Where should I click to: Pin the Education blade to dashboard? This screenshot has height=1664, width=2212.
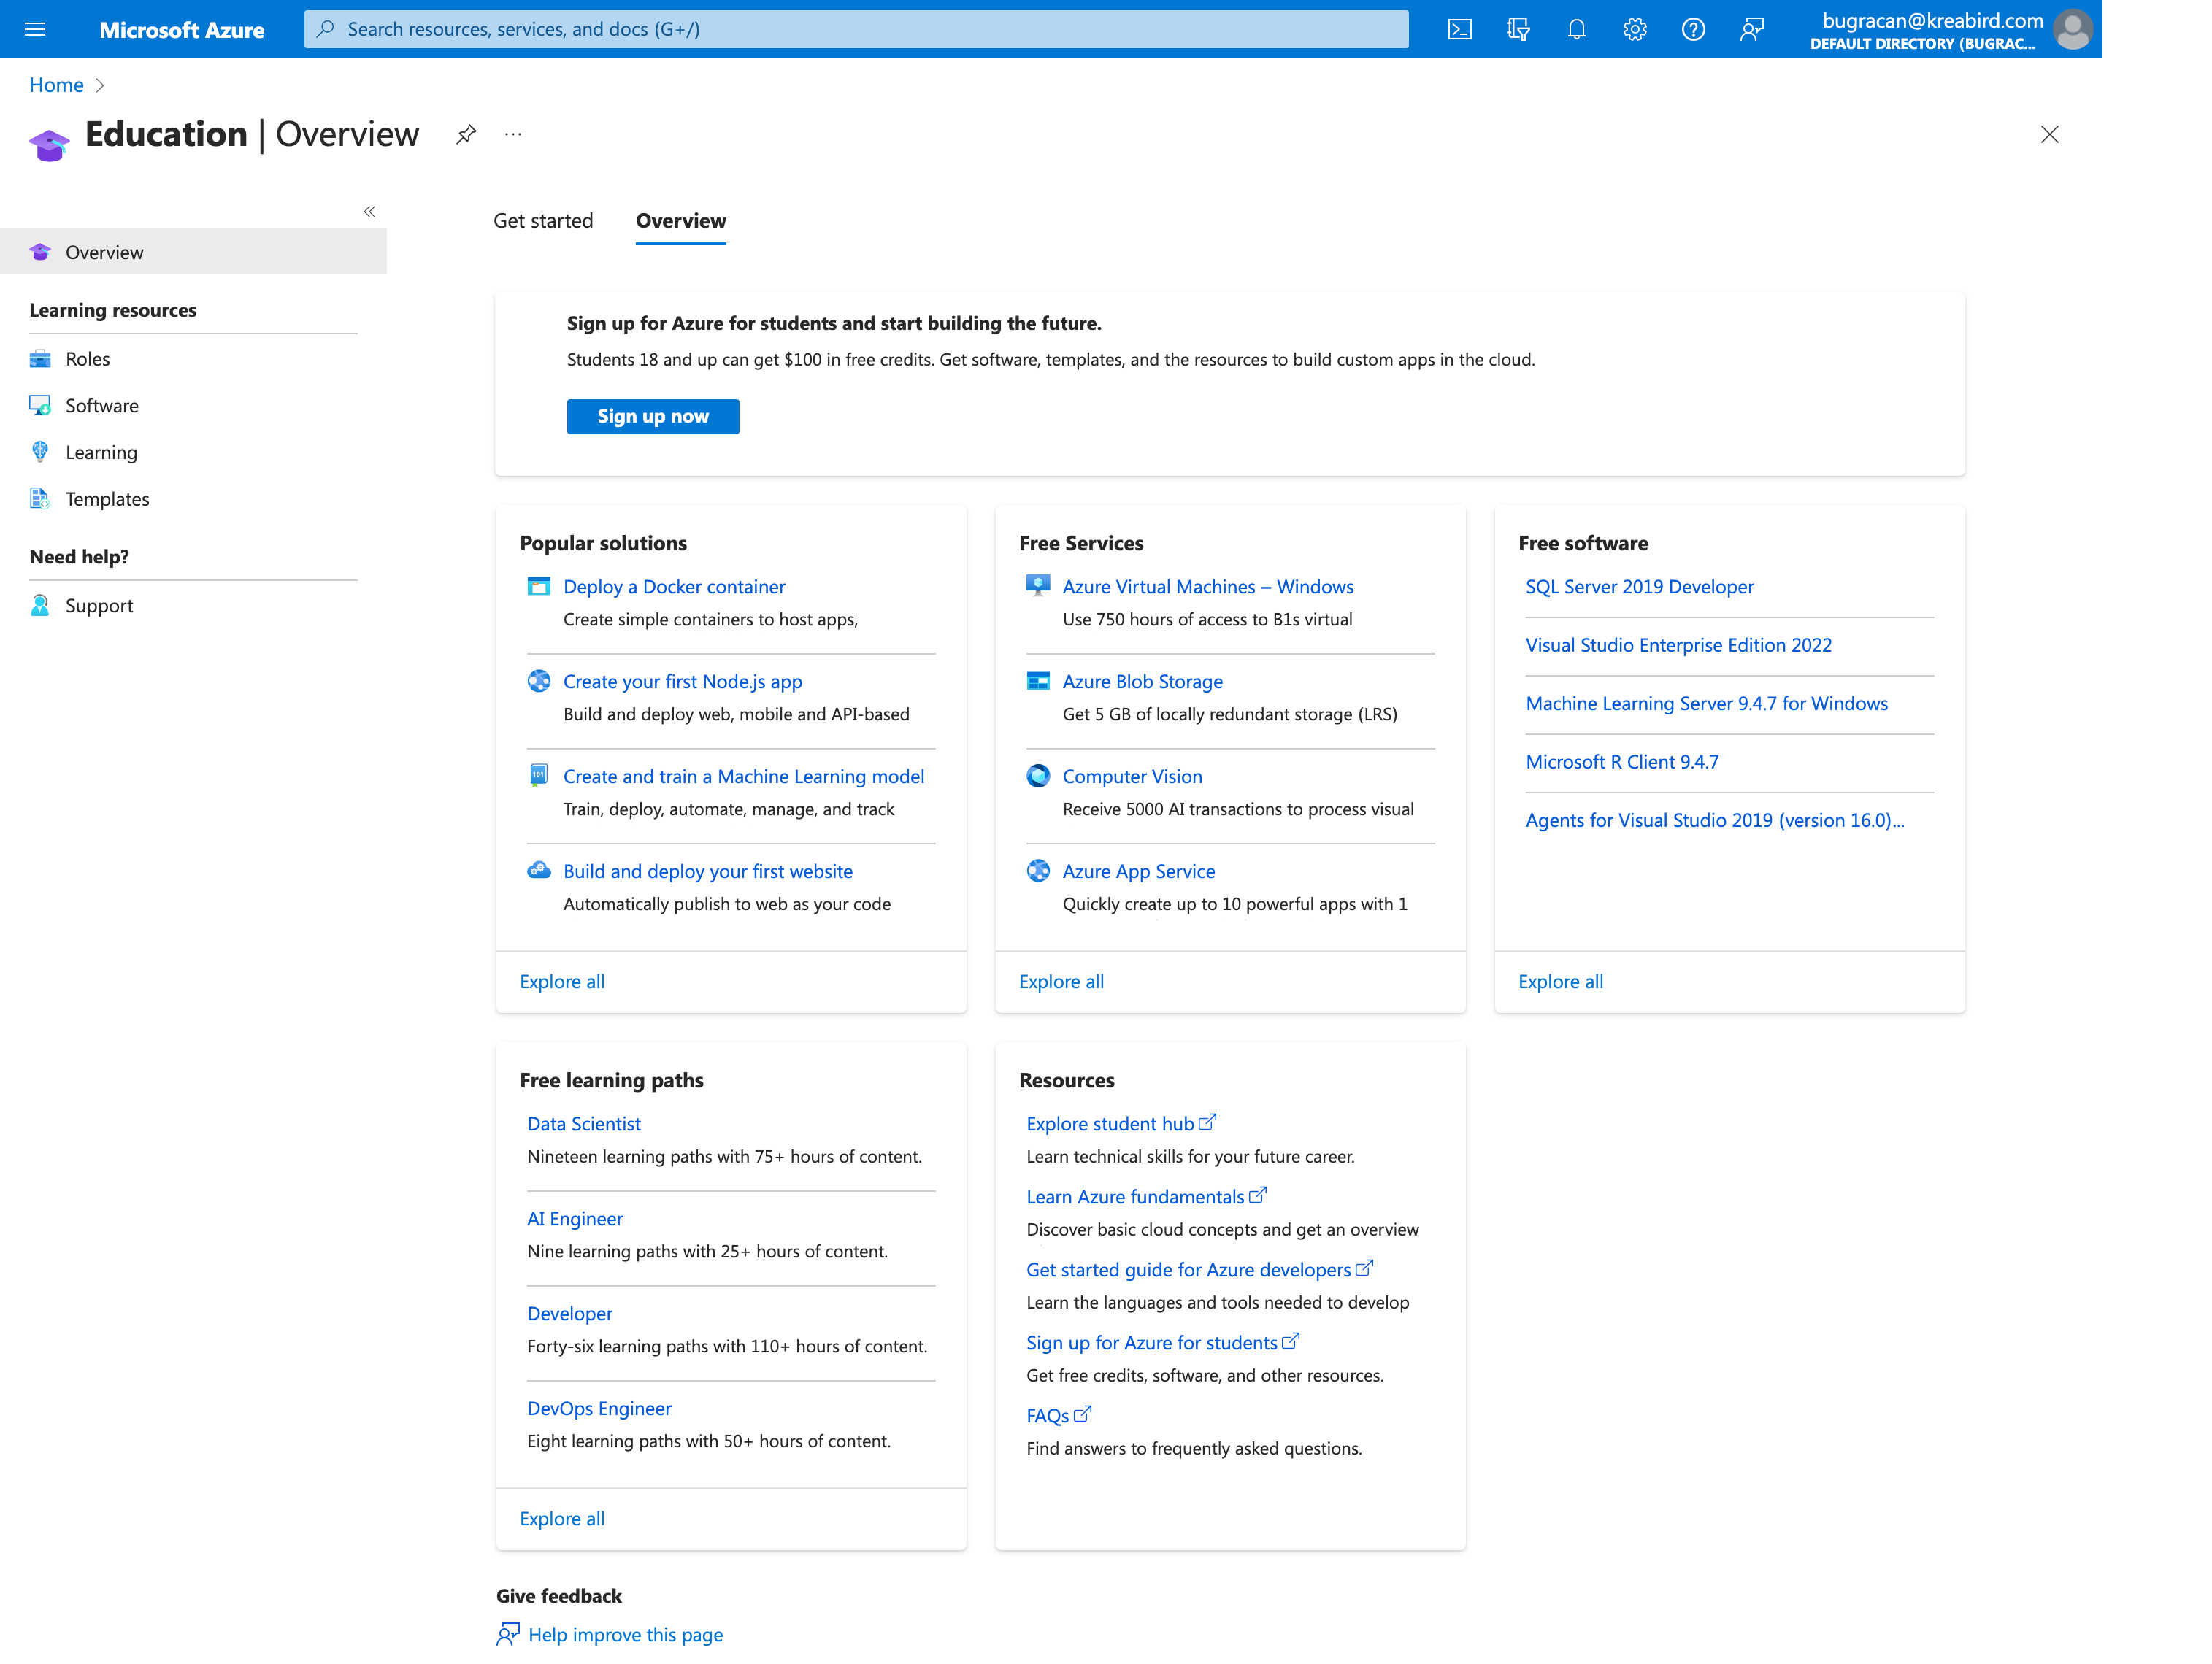[466, 134]
